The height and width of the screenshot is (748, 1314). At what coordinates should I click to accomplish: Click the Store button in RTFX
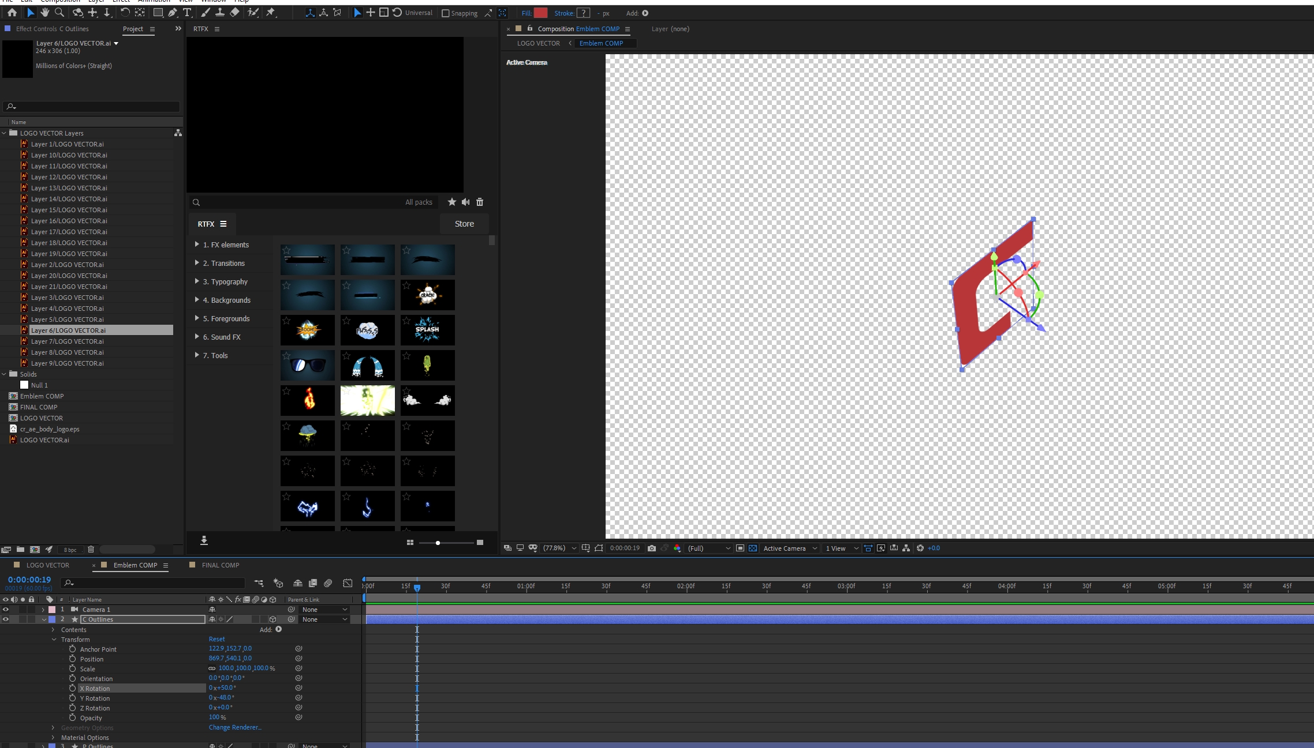464,224
